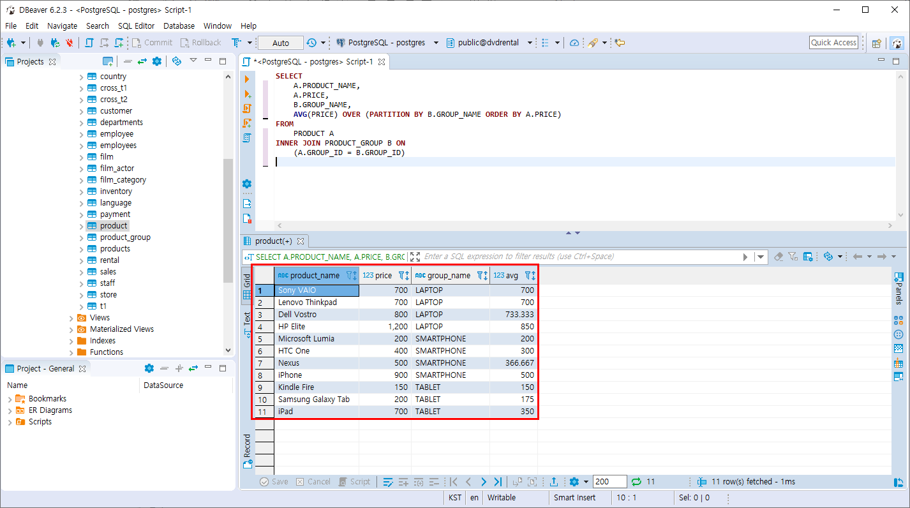910x508 pixels.
Task: Click Link with editor arrows in Projects
Action: point(142,61)
